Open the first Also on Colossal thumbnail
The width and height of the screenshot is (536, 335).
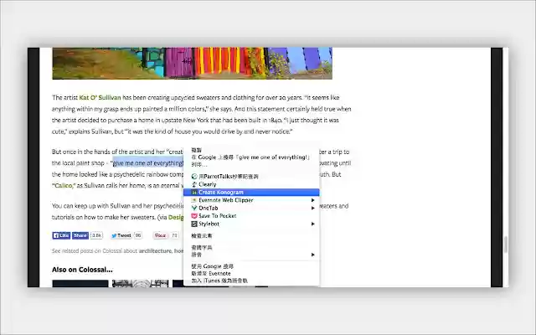click(80, 283)
